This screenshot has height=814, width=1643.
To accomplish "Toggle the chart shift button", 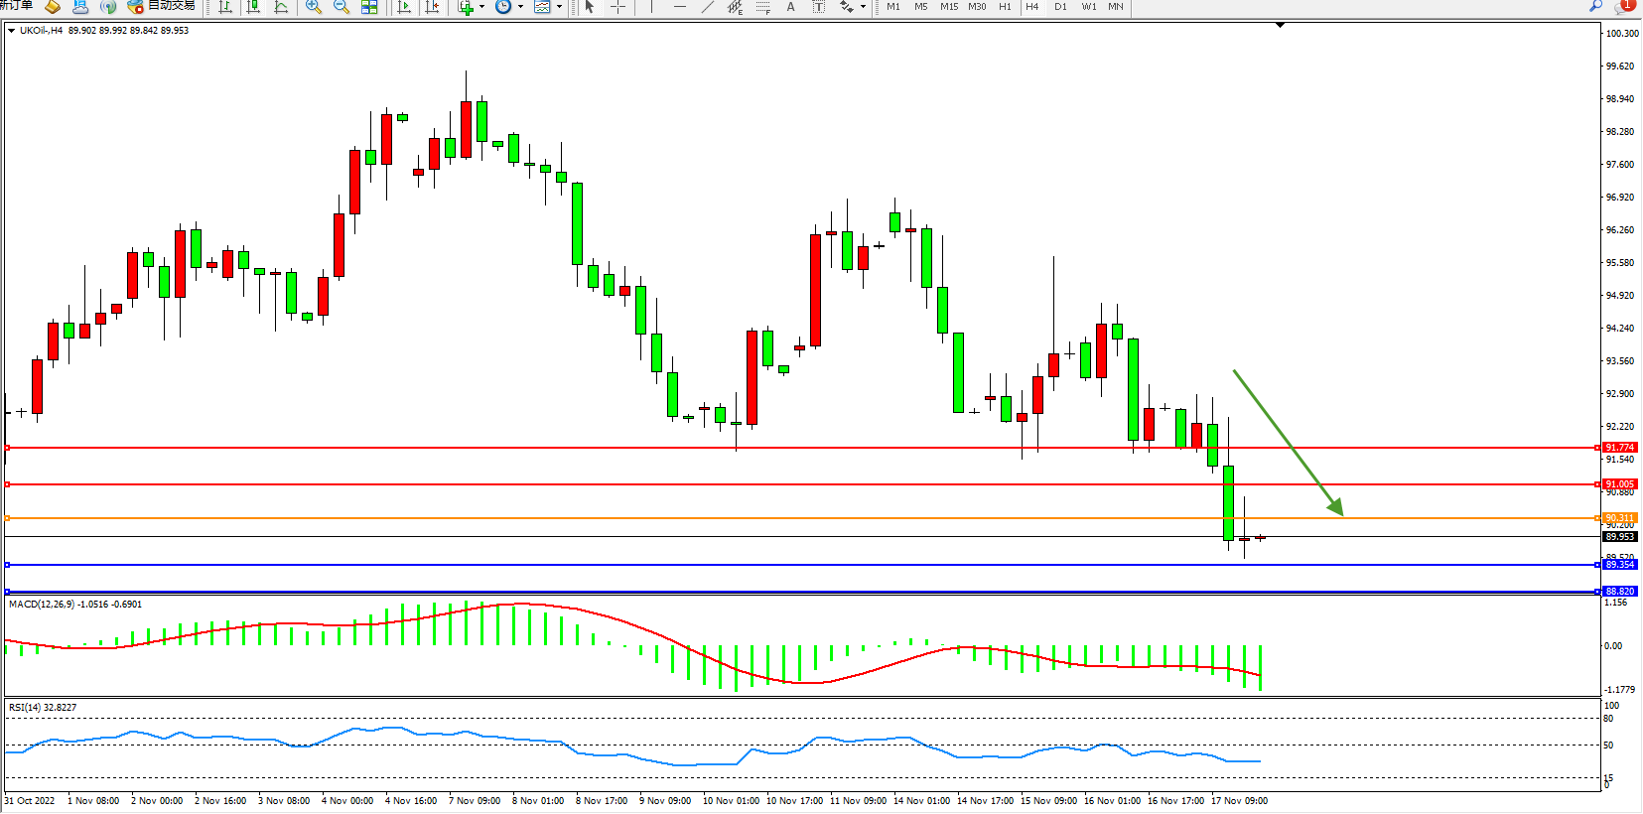I will tap(432, 7).
